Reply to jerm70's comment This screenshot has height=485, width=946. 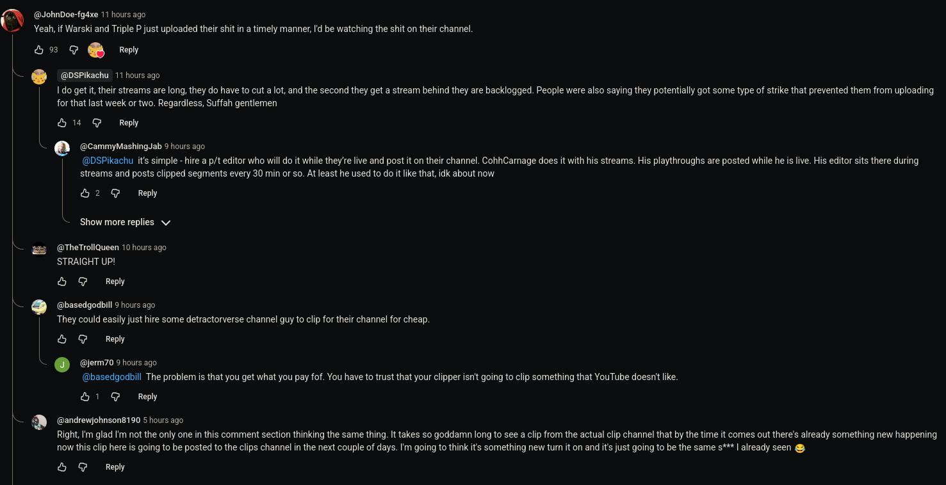point(147,397)
